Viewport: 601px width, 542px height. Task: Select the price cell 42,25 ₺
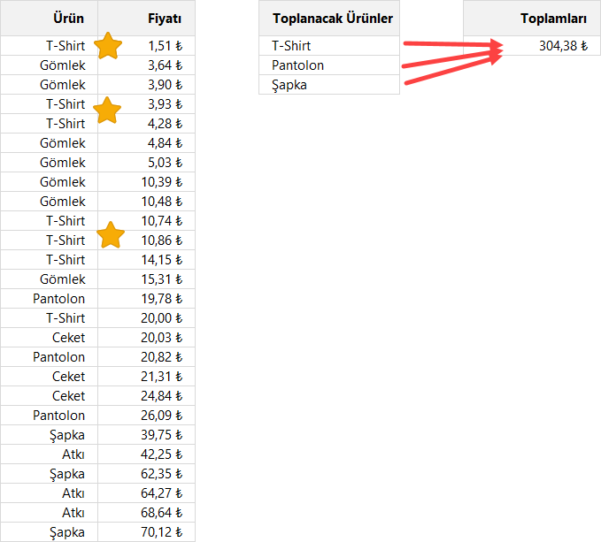(x=146, y=454)
